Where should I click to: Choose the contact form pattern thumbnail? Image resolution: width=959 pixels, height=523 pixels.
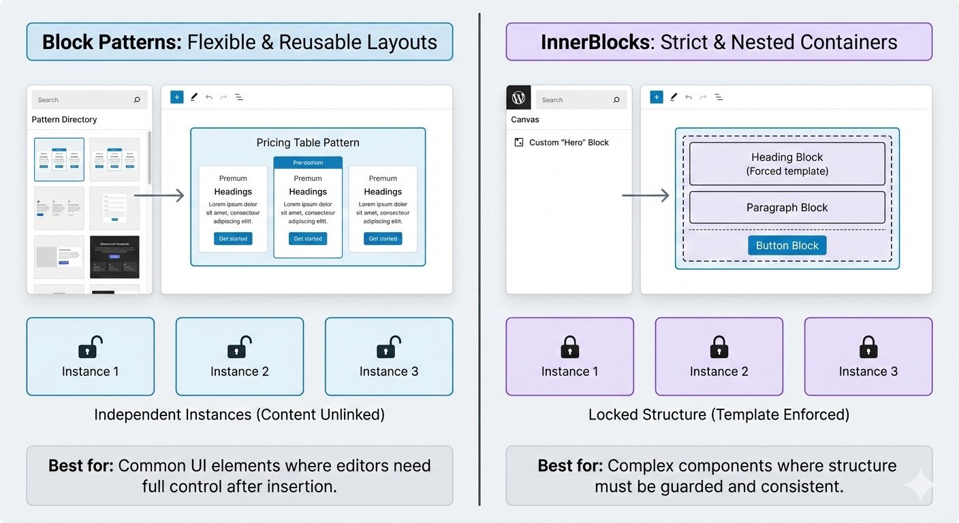coord(114,208)
